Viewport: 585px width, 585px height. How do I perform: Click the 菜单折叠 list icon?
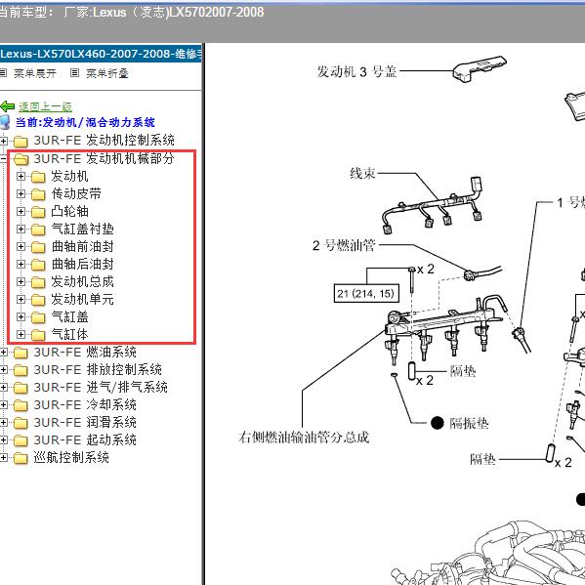pos(74,72)
